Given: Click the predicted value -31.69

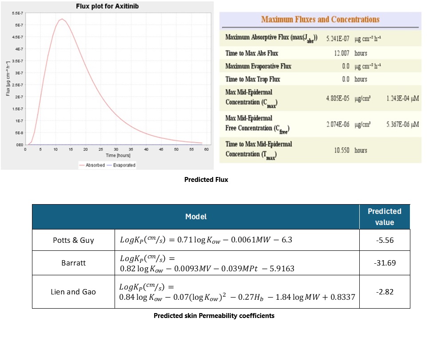Looking at the screenshot, I should click(x=385, y=263).
